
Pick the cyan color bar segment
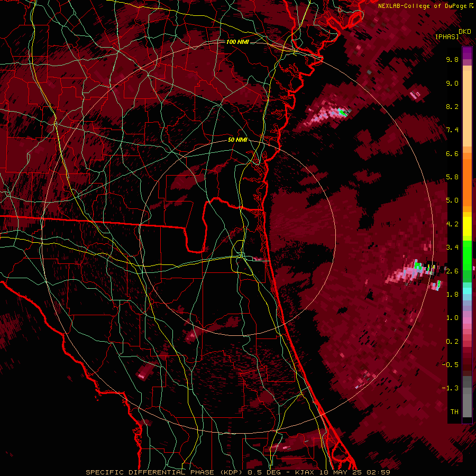pos(467,291)
